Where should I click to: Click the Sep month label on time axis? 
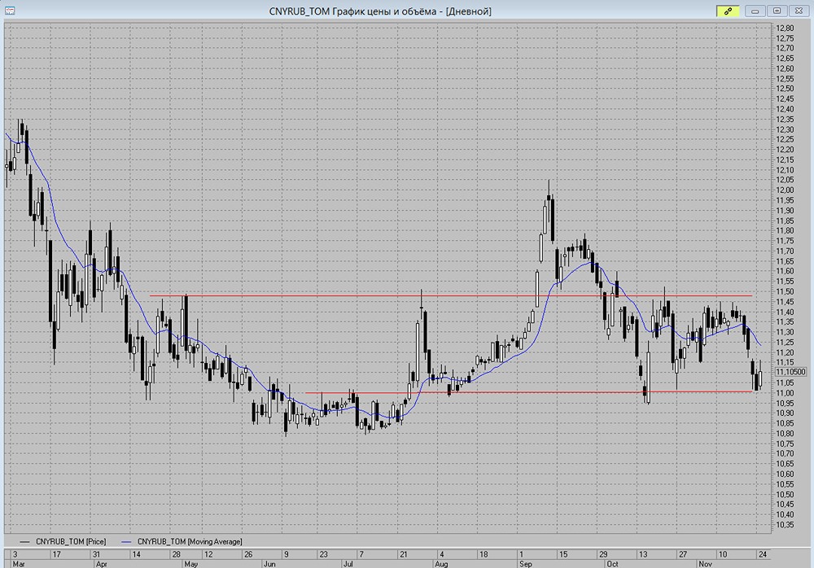pos(525,563)
